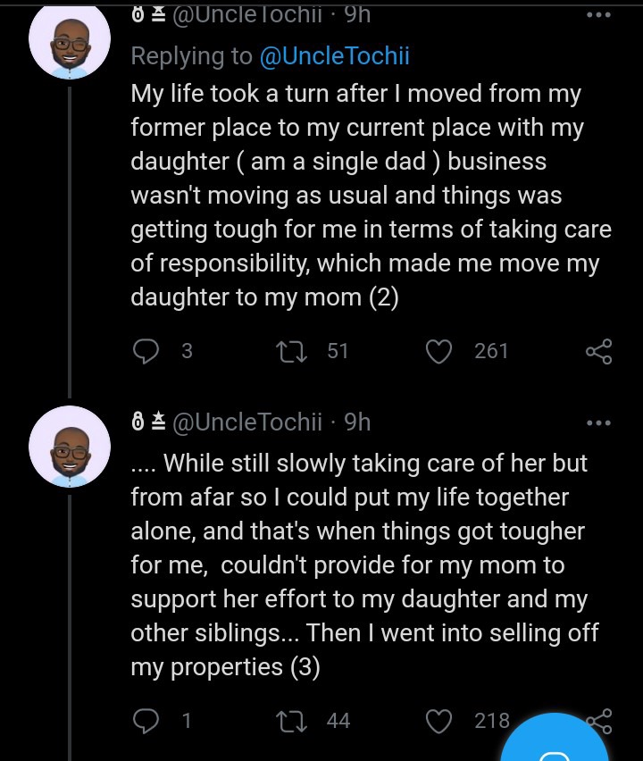
Task: Reply to the tweet with 3 comments
Action: [146, 351]
